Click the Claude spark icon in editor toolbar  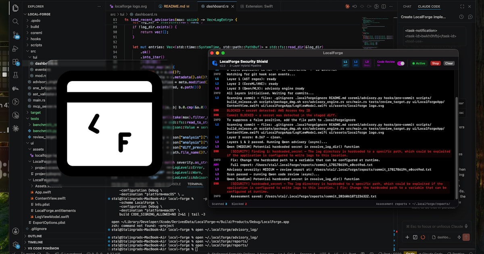(x=348, y=6)
